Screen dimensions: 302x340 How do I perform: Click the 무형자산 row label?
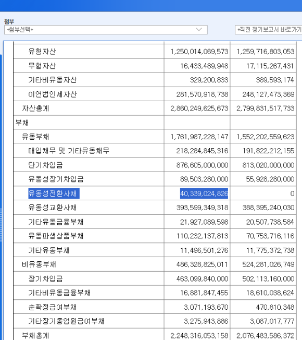click(42, 66)
